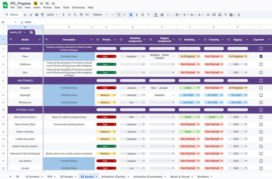Click the Print icon
Screen dimensions: 272x179
[36, 15]
